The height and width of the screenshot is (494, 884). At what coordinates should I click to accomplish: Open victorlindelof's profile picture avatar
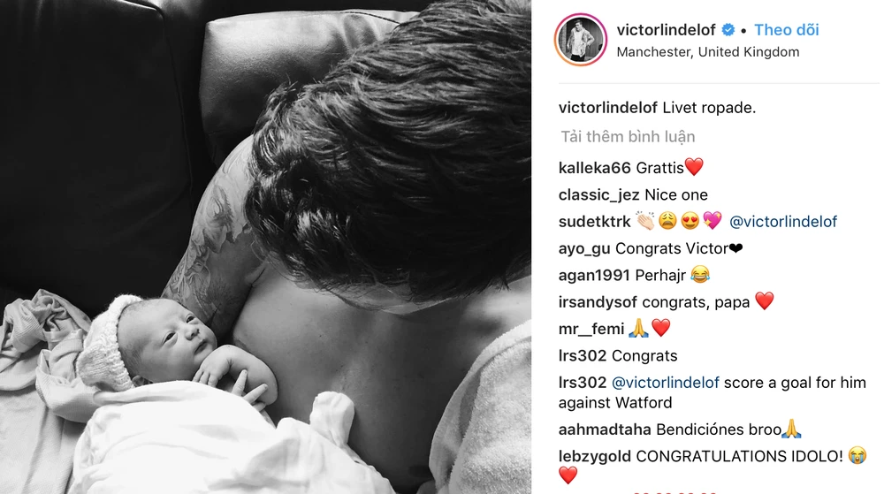581,40
